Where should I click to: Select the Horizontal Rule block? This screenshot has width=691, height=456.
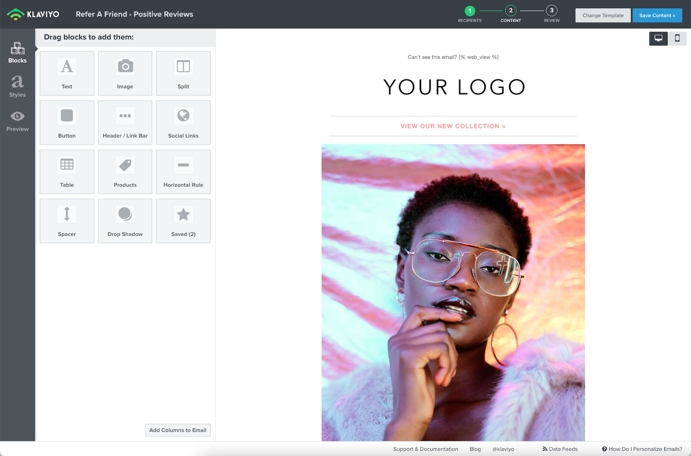point(184,172)
